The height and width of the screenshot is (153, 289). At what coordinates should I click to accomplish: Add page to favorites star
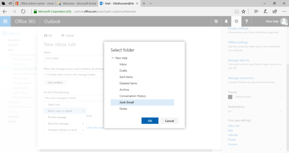point(244,11)
